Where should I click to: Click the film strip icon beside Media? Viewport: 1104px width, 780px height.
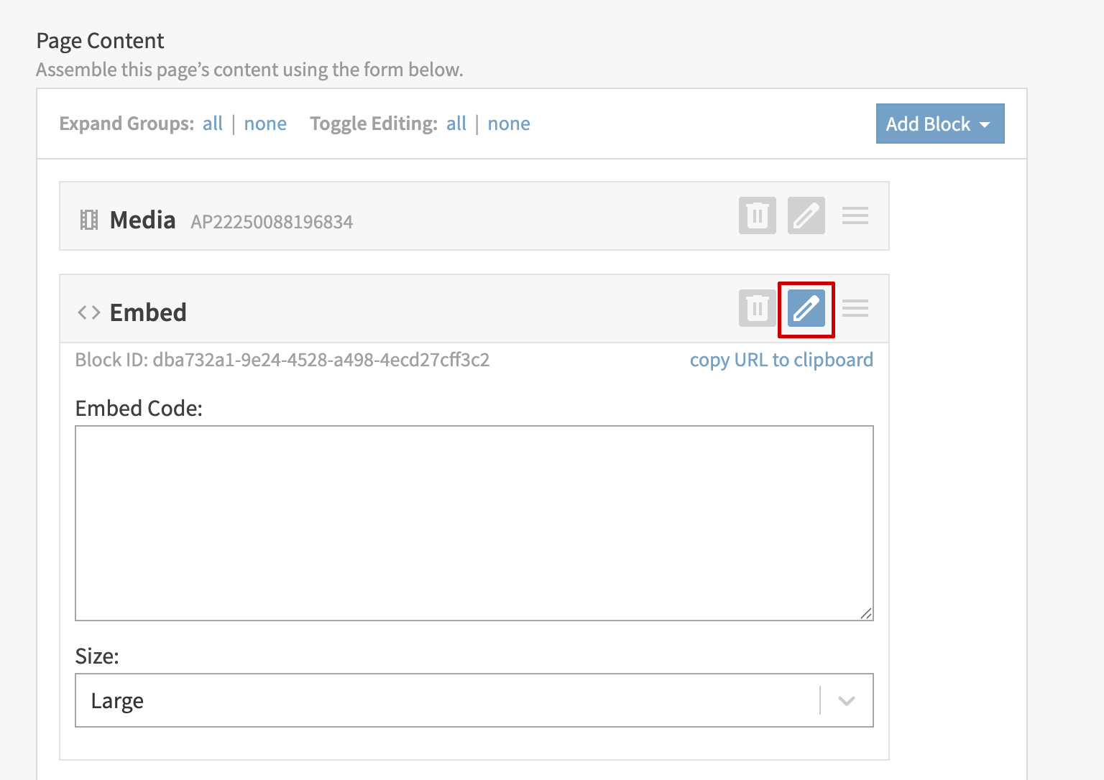click(89, 220)
